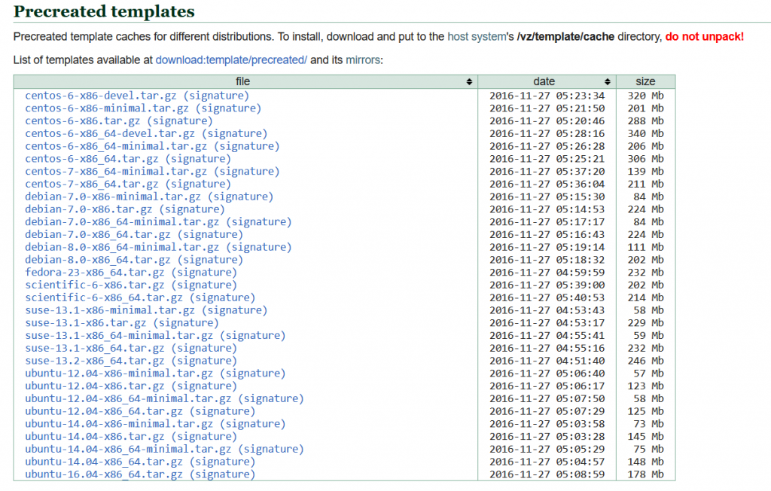Download centos-6-x86_64.tar.gz template
This screenshot has height=491, width=771.
(x=91, y=159)
